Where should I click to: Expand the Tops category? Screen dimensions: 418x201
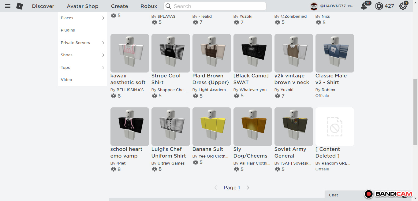coord(103,68)
